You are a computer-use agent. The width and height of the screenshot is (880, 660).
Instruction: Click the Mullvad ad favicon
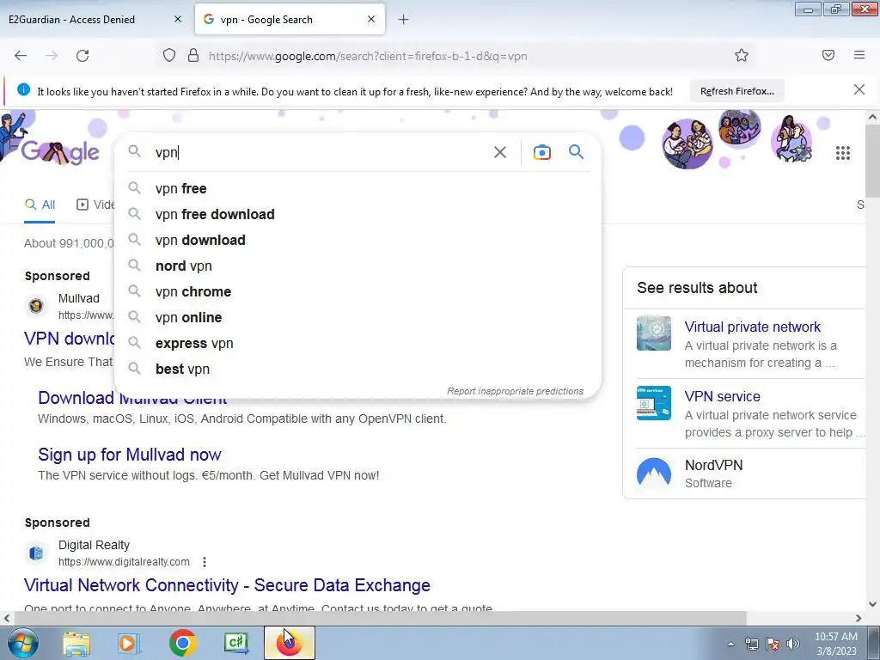(36, 306)
